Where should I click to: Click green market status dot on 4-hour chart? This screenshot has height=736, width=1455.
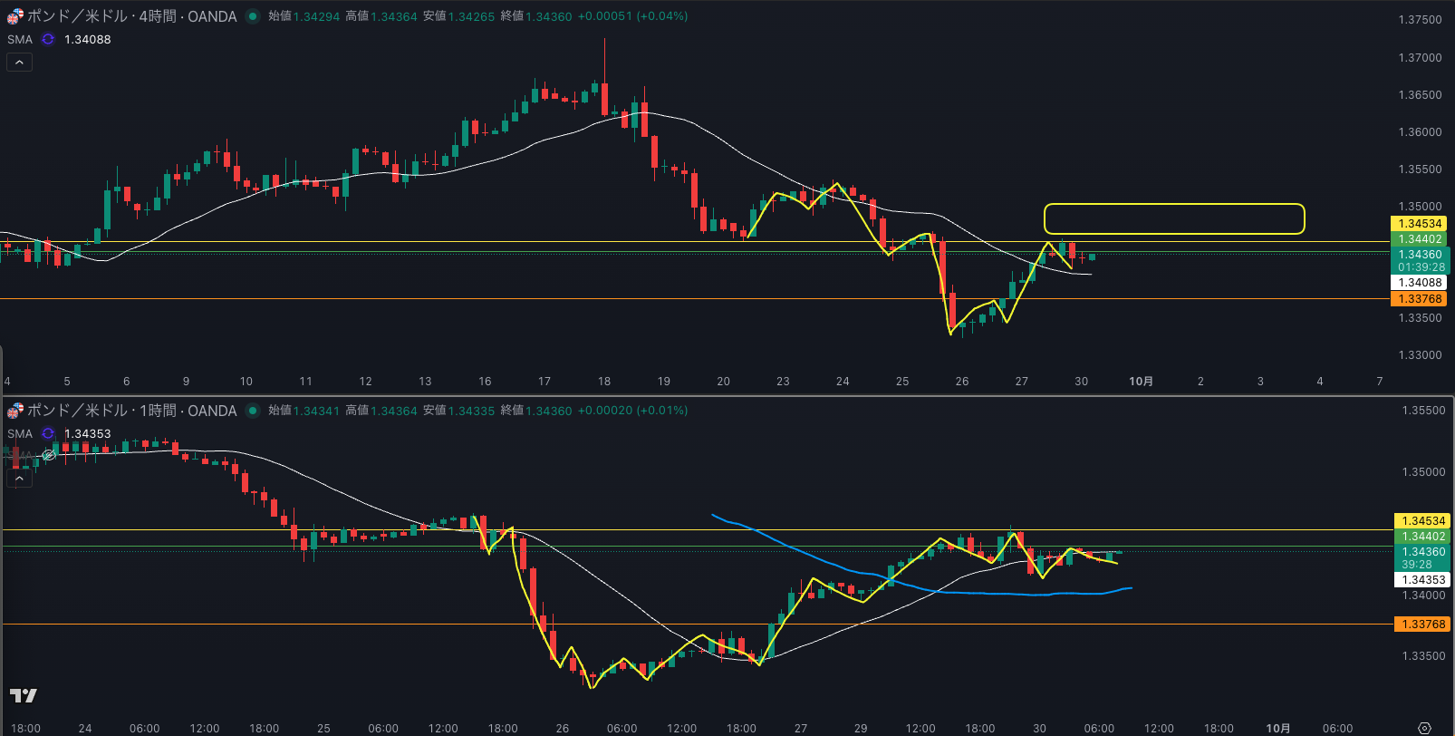tap(252, 16)
